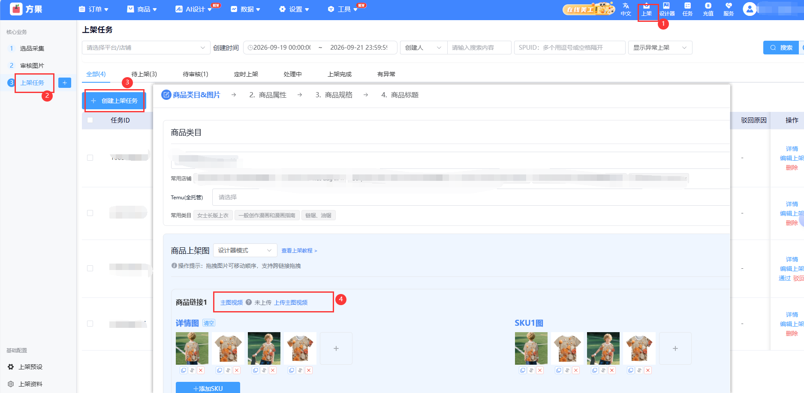
Task: Click the 上传主图视频 link
Action: pyautogui.click(x=291, y=303)
